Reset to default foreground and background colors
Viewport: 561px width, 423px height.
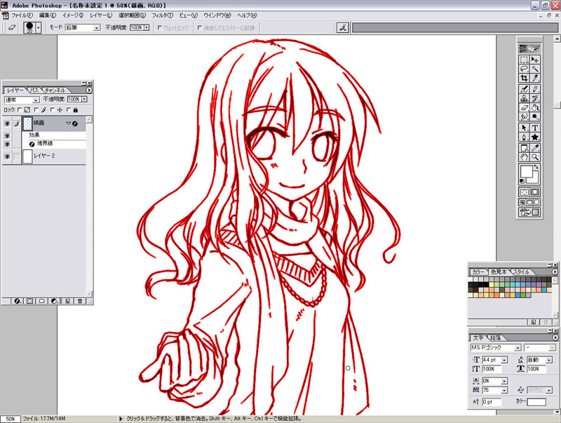(x=522, y=182)
